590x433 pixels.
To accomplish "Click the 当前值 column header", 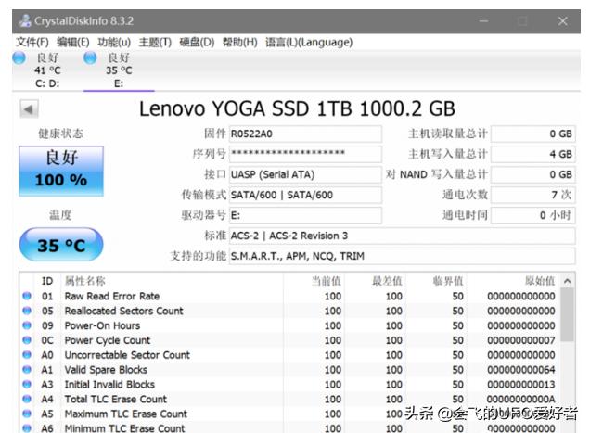I will (314, 281).
